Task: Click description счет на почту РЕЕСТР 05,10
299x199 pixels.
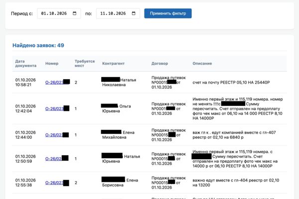Action: [x=231, y=82]
